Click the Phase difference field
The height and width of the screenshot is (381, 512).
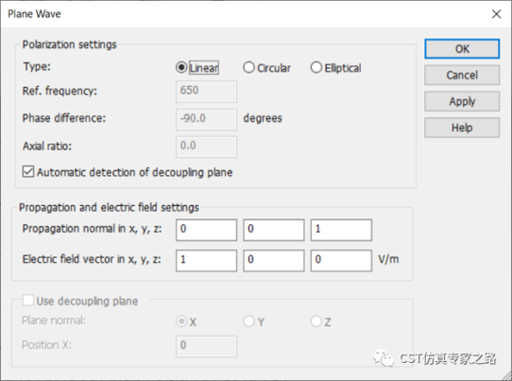[x=206, y=119]
